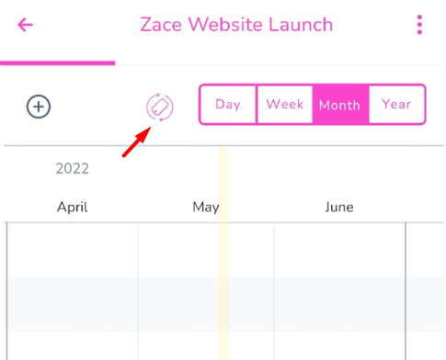The image size is (446, 360).
Task: Tap the rotate device orientation icon
Action: (x=160, y=107)
